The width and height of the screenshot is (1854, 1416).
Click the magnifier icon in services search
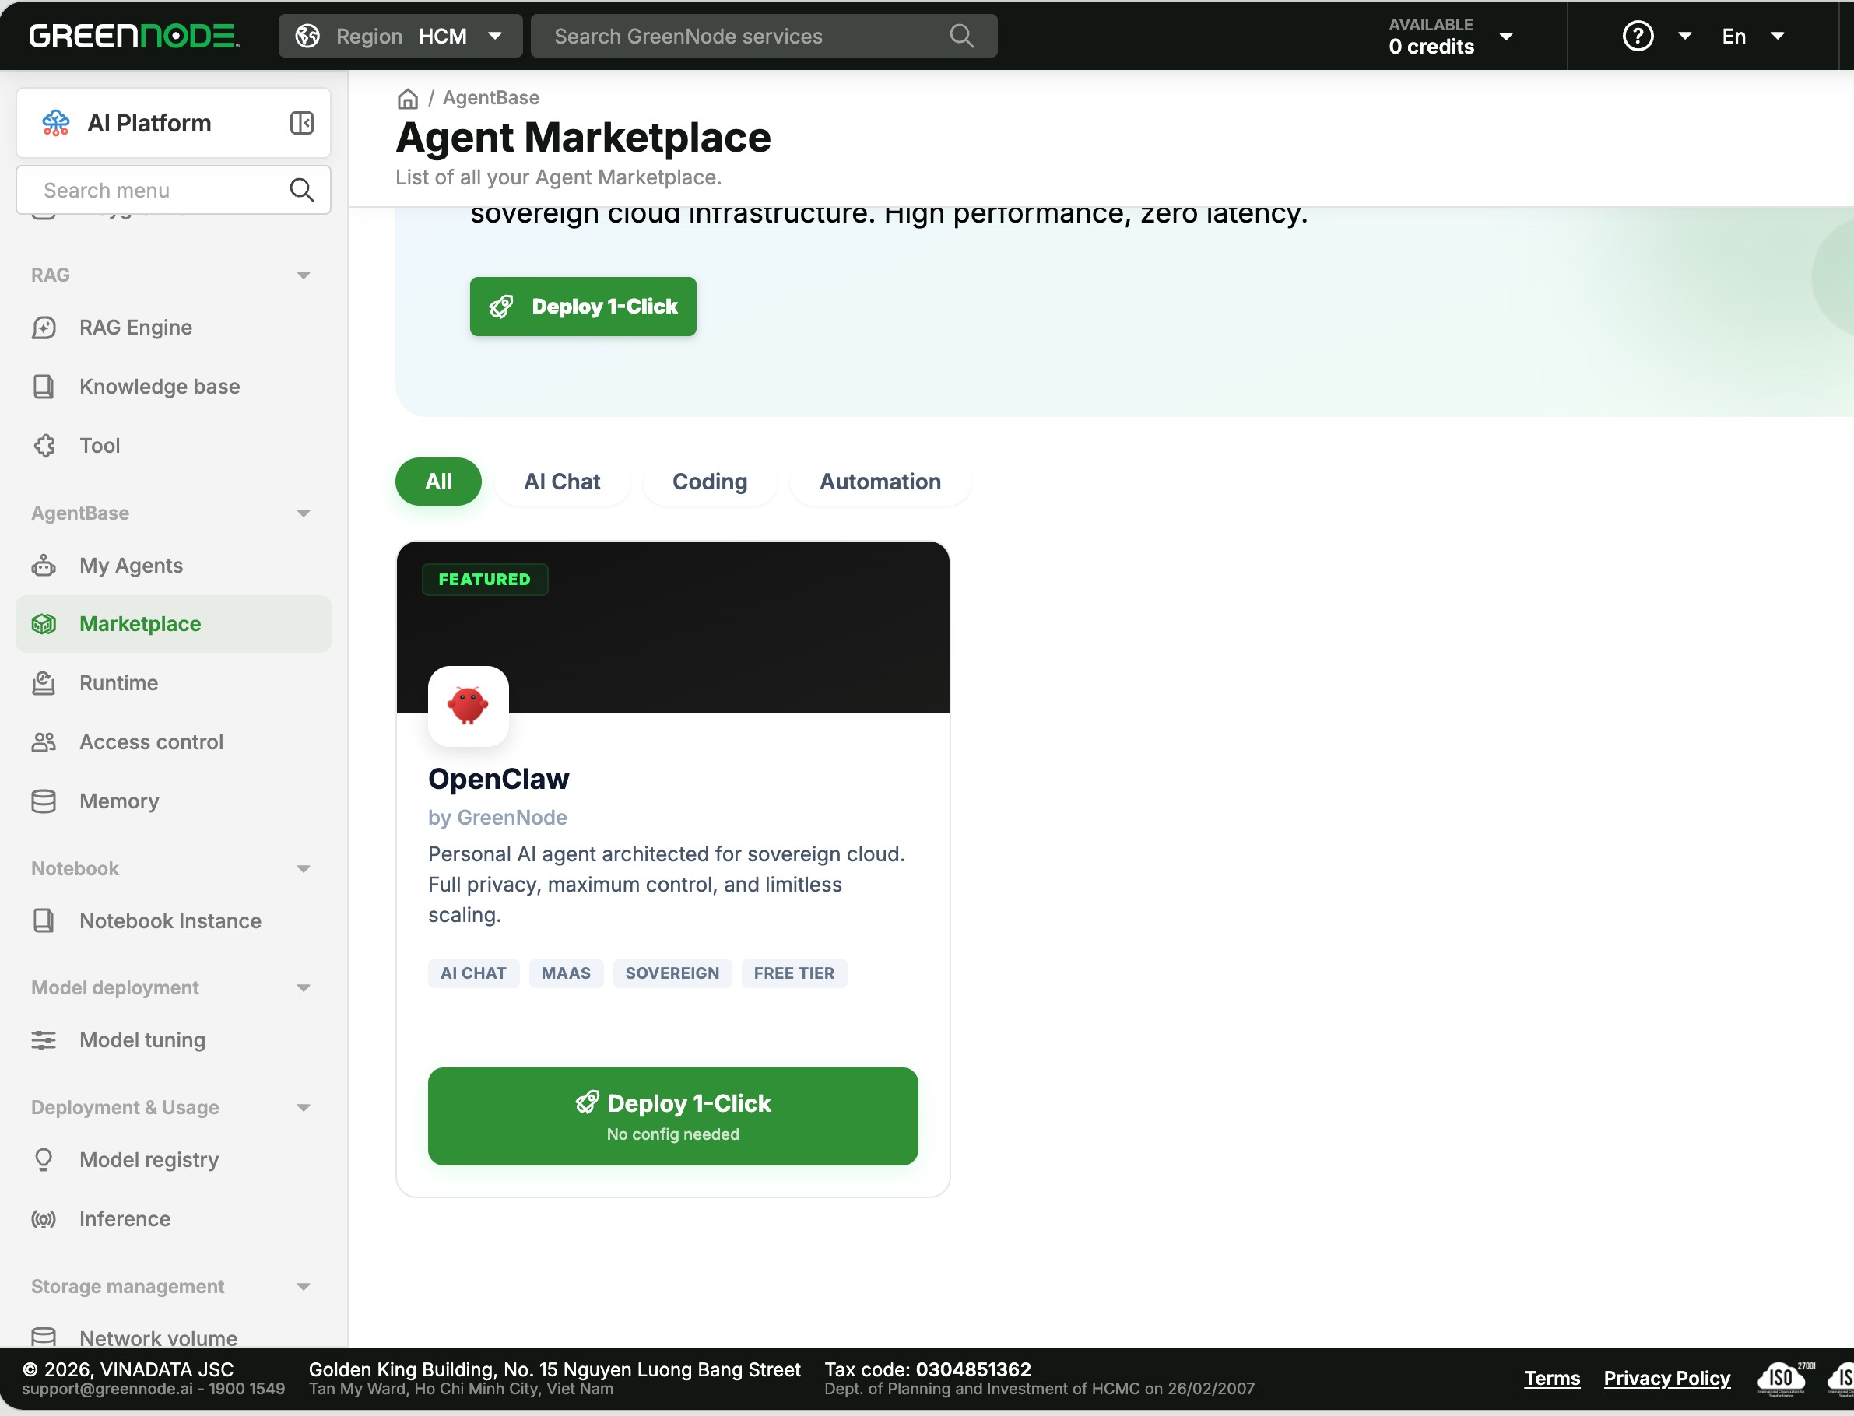961,37
